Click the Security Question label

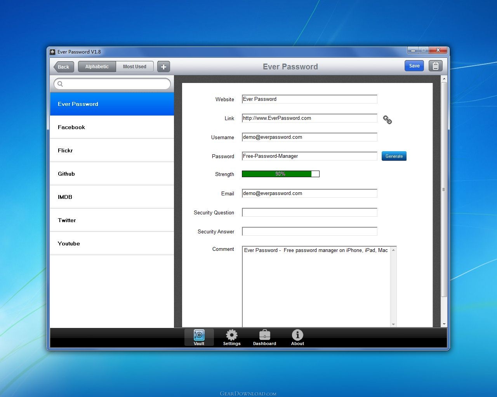(x=214, y=212)
